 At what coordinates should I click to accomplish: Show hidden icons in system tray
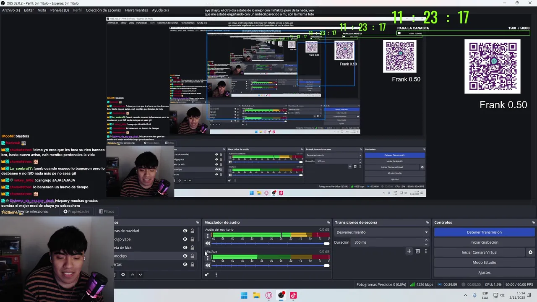[466, 295]
